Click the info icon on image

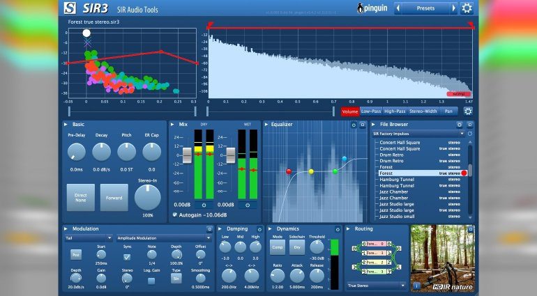pyautogui.click(x=416, y=285)
